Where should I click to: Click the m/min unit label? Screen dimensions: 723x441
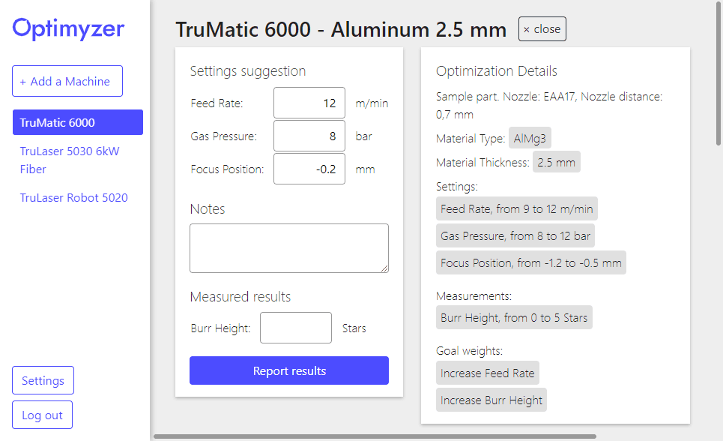[372, 103]
